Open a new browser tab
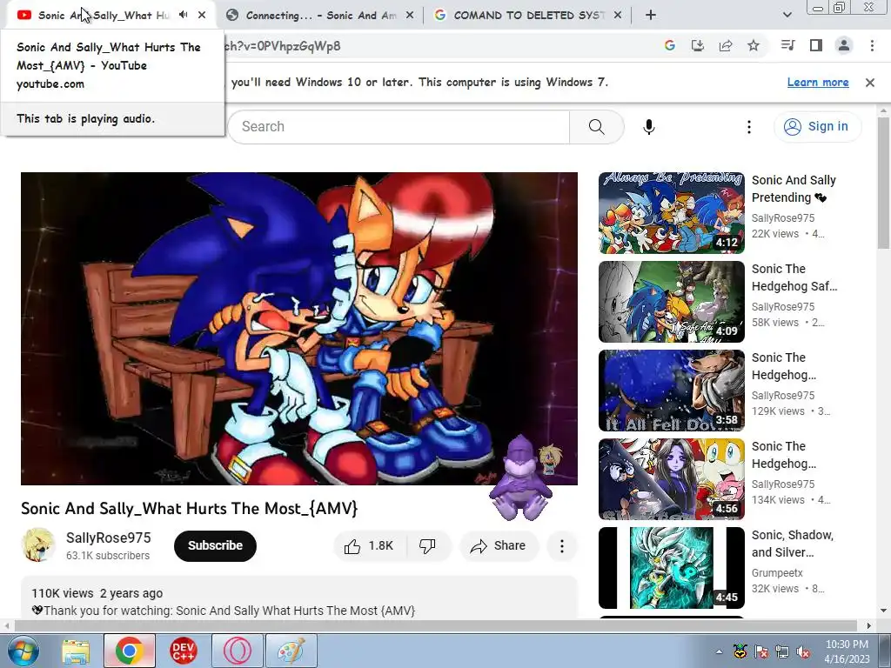The image size is (891, 668). point(651,16)
